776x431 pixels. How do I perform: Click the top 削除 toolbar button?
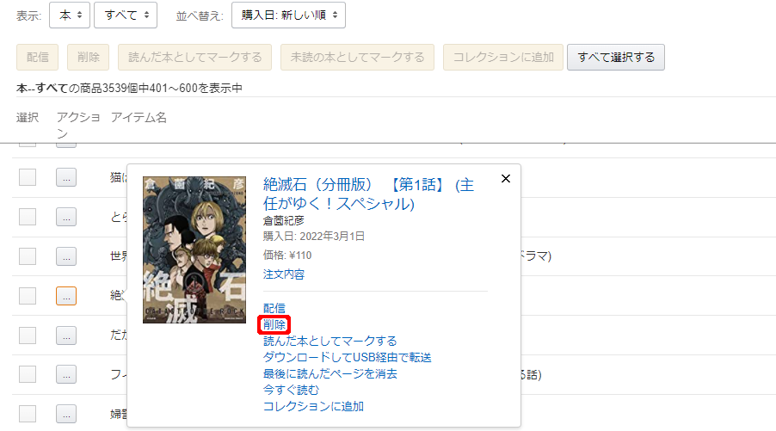(x=88, y=58)
